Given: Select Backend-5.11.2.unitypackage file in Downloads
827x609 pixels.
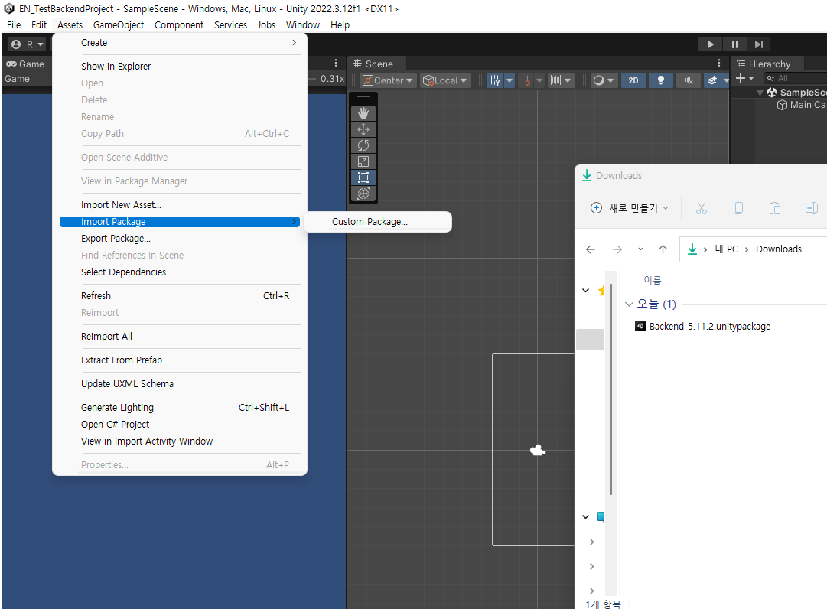Looking at the screenshot, I should [709, 327].
